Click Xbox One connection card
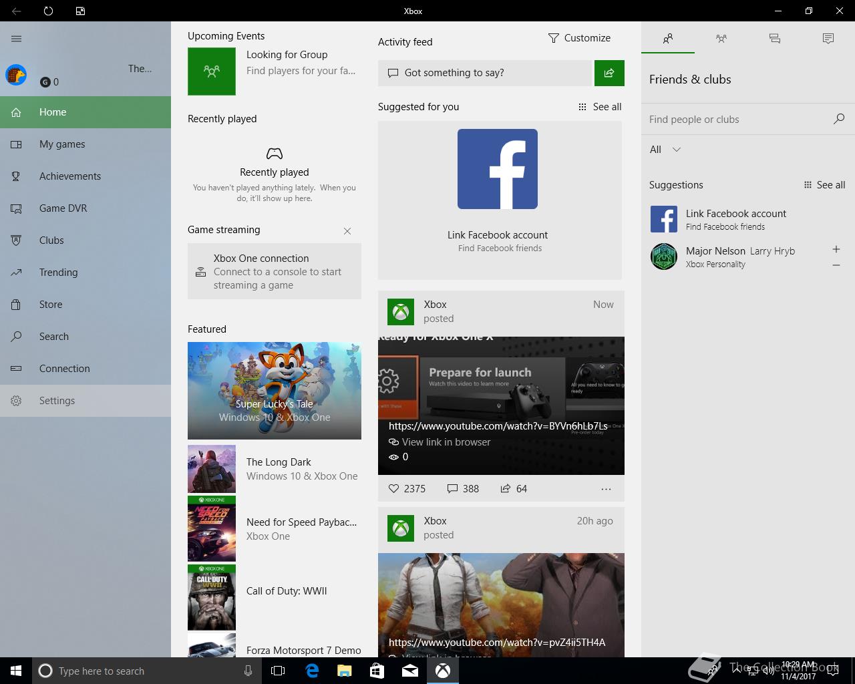 click(275, 271)
